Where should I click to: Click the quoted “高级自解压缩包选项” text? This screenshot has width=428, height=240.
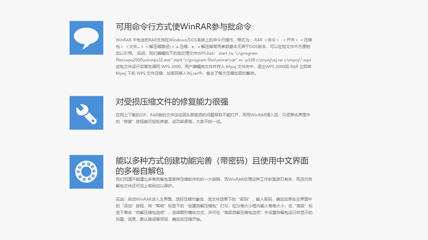243,213
